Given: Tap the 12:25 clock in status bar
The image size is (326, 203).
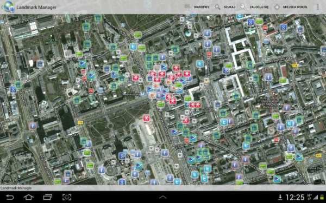Looking at the screenshot, I should point(295,197).
